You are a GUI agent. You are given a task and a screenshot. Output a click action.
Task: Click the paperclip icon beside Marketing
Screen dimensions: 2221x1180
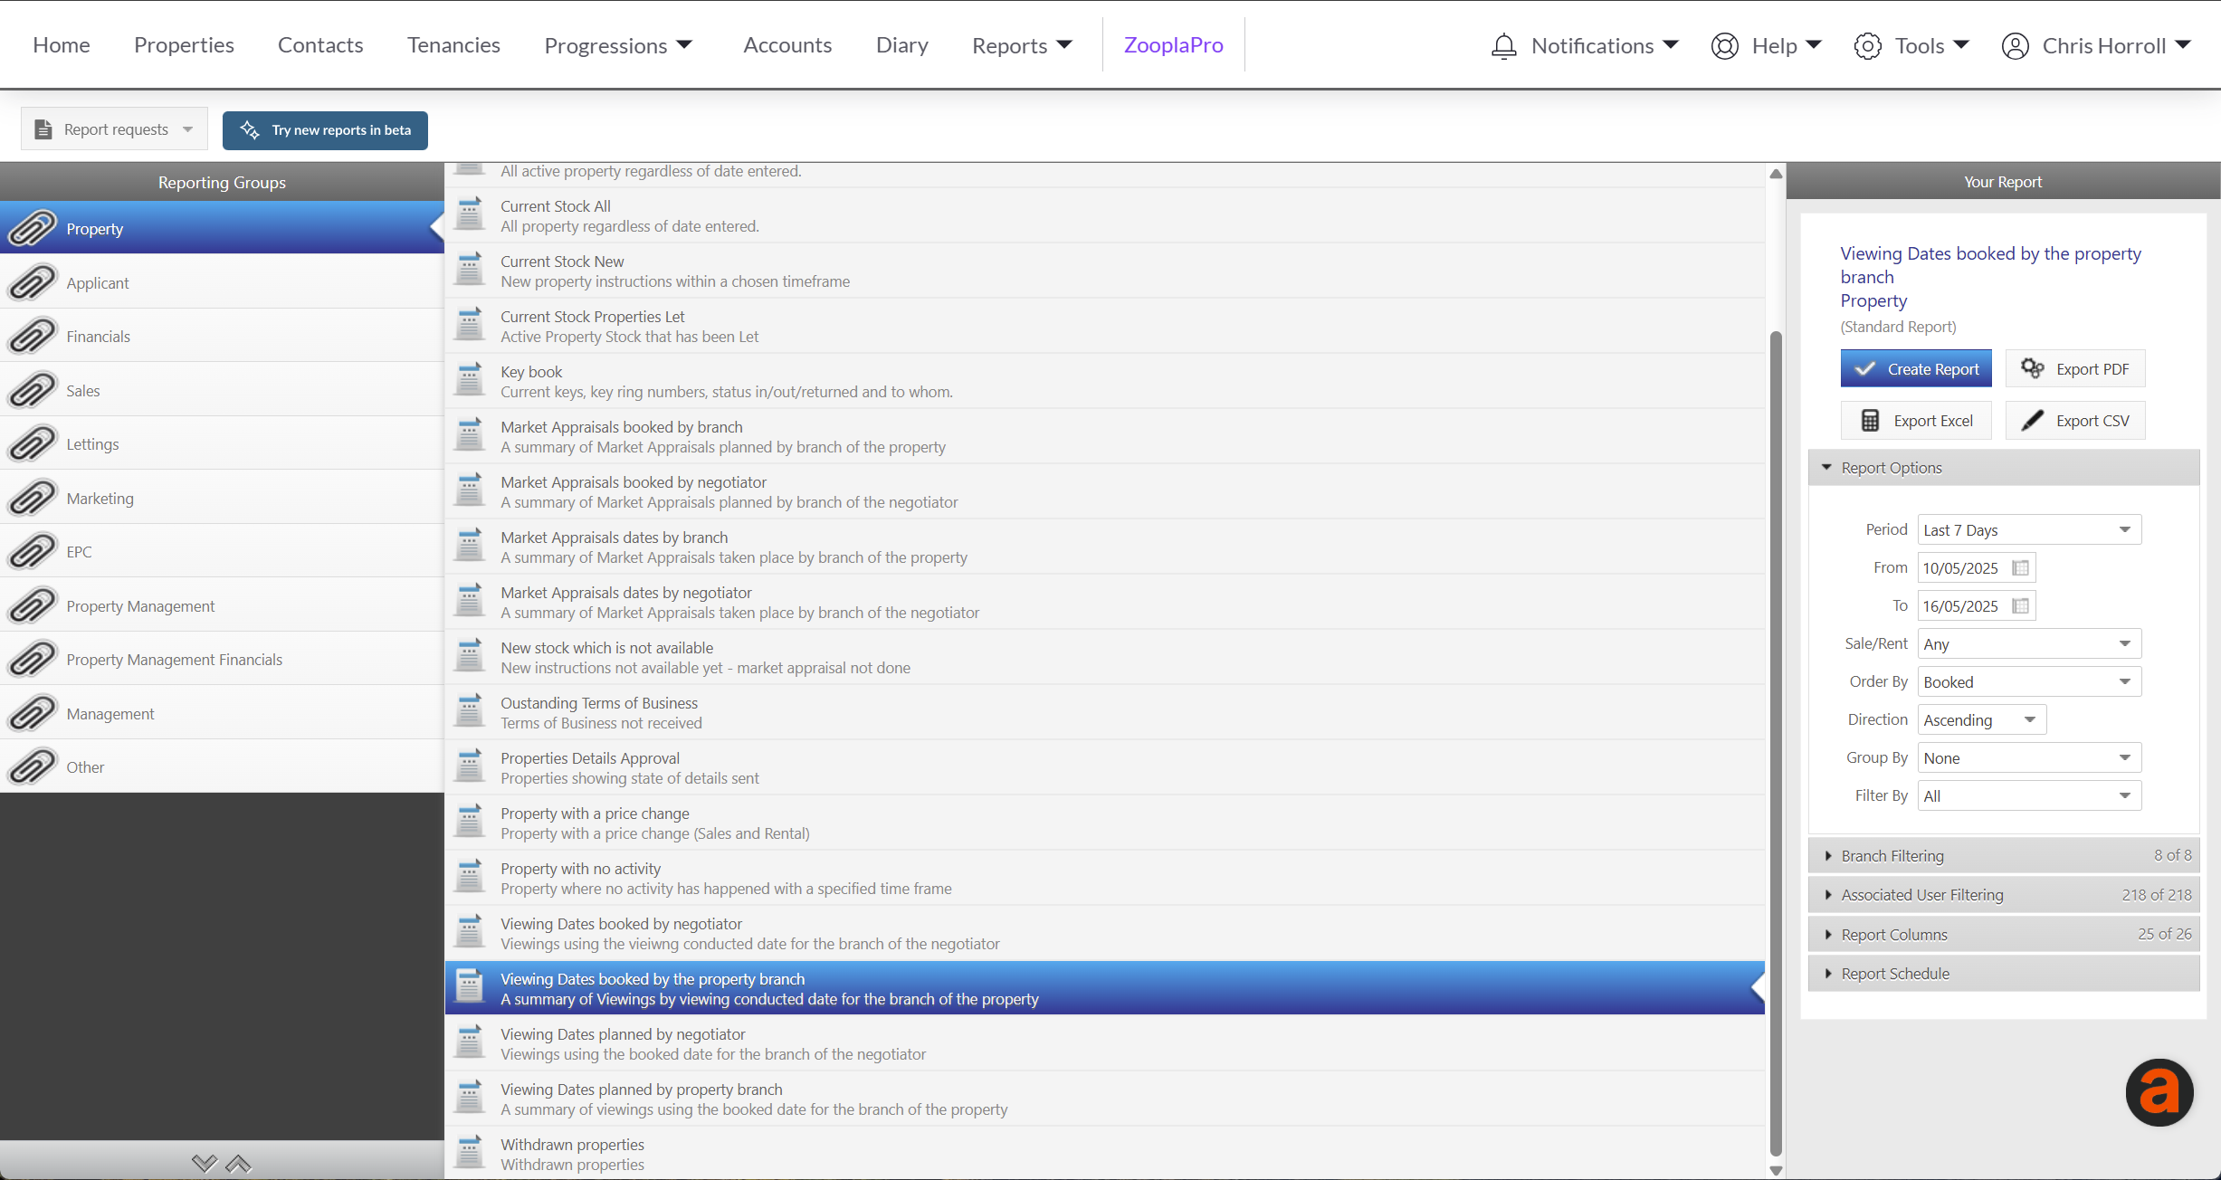tap(33, 498)
